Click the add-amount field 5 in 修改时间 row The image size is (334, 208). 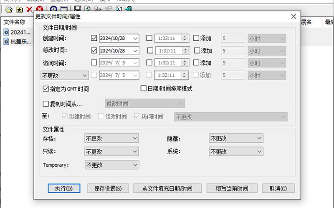[x=233, y=51]
